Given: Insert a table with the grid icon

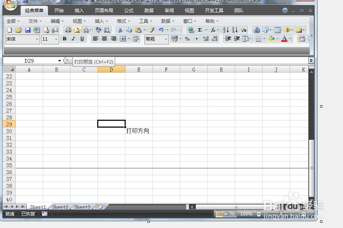Looking at the screenshot, I should (277, 30).
